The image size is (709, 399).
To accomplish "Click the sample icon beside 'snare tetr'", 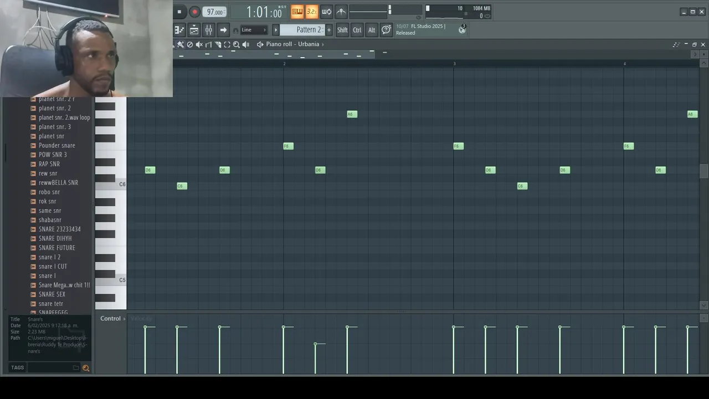I will coord(33,304).
